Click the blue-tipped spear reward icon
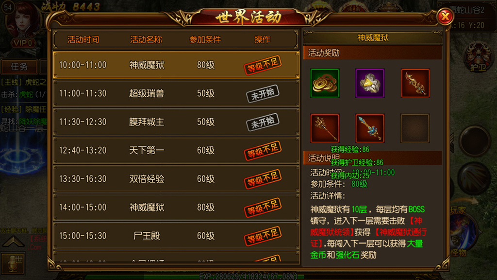The height and width of the screenshot is (280, 497). 369,128
